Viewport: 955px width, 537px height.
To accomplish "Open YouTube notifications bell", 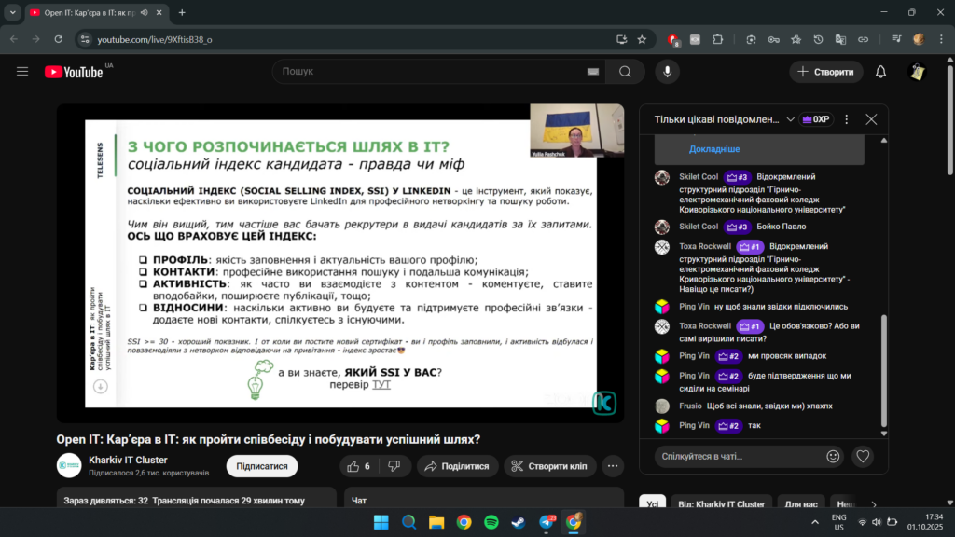I will 880,72.
